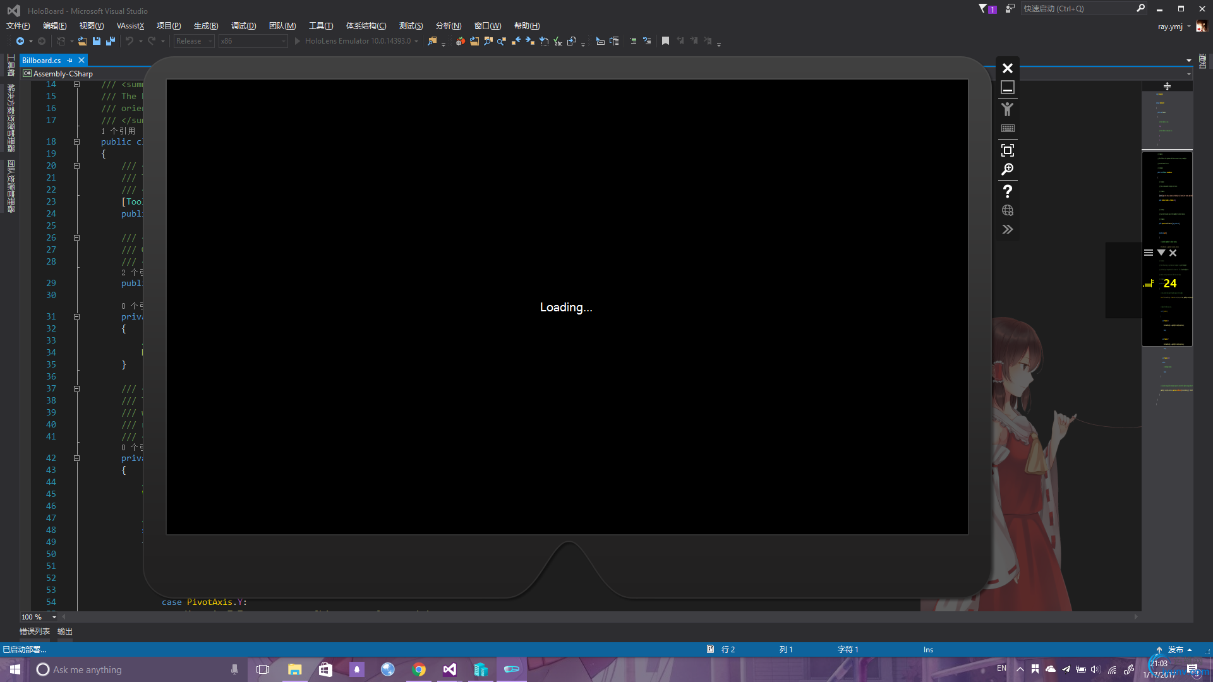Open the emulator device portal globe icon
The width and height of the screenshot is (1213, 682).
point(1008,210)
